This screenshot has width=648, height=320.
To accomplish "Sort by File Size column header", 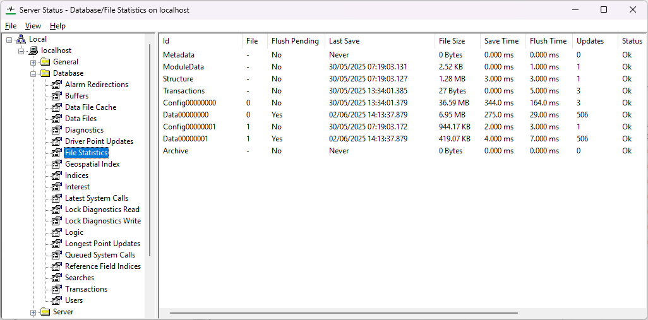I will 452,41.
